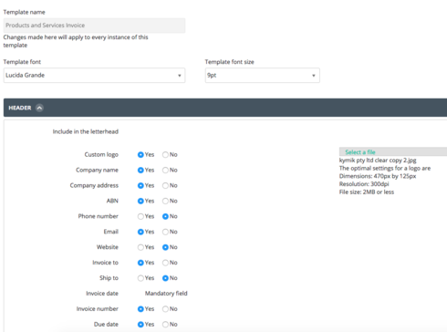
Task: Click the 'File size: 2MB or less' text
Action: tap(367, 192)
